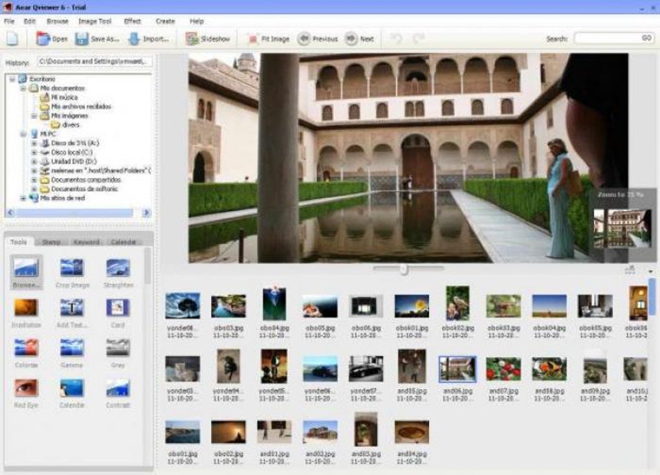Click the GO search button
This screenshot has width=660, height=475.
pyautogui.click(x=646, y=38)
